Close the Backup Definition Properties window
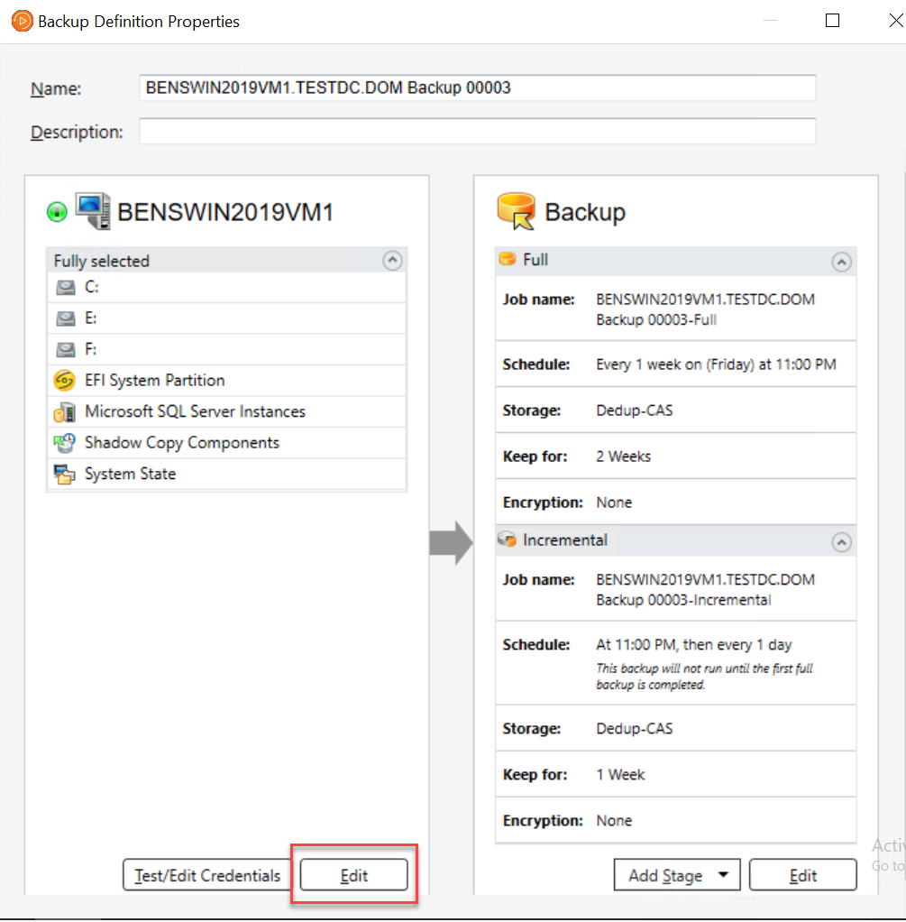 (x=895, y=21)
